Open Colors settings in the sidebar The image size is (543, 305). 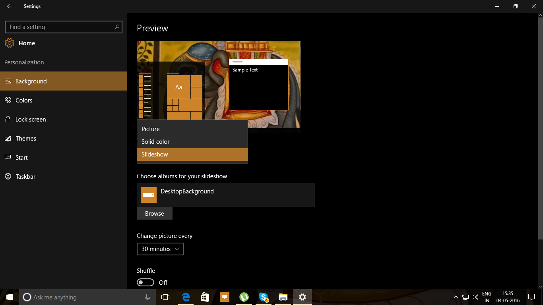(24, 100)
